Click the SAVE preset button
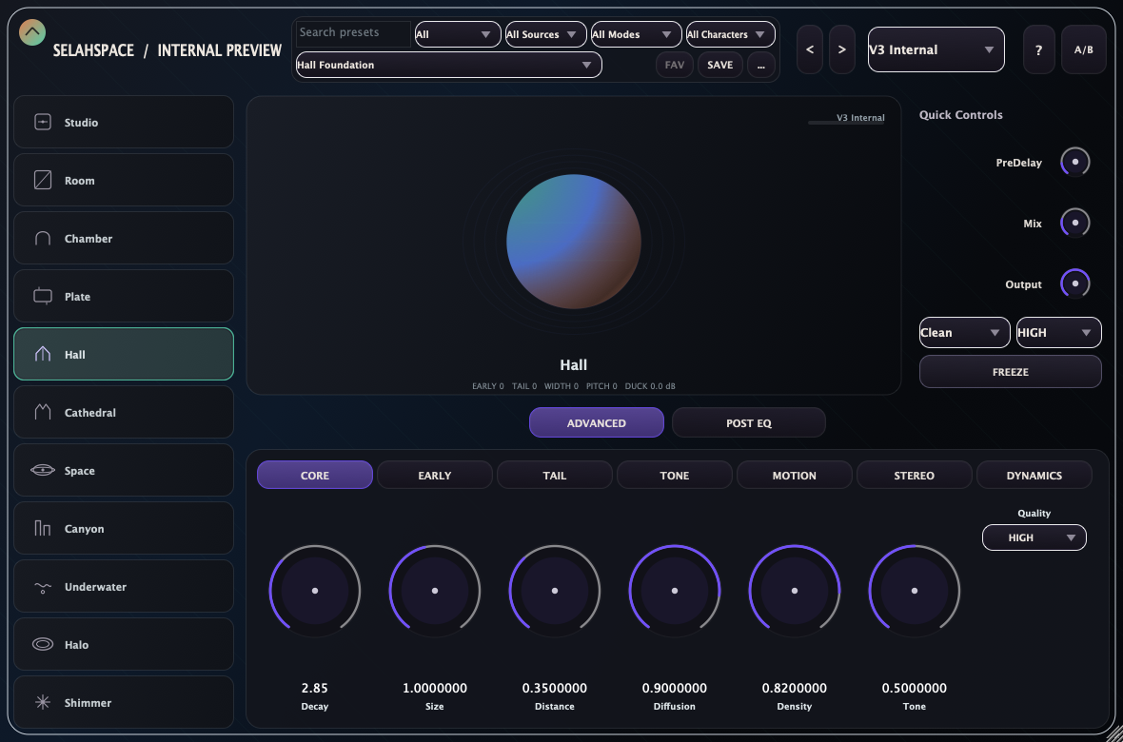This screenshot has height=742, width=1123. (719, 65)
